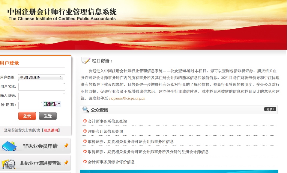Open 会计师事务所综合评价信息
The height and width of the screenshot is (173, 287).
click(111, 162)
